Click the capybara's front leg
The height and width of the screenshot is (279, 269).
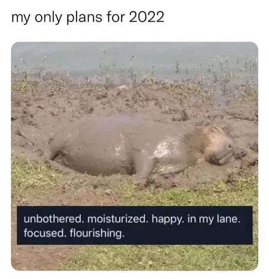tap(142, 164)
